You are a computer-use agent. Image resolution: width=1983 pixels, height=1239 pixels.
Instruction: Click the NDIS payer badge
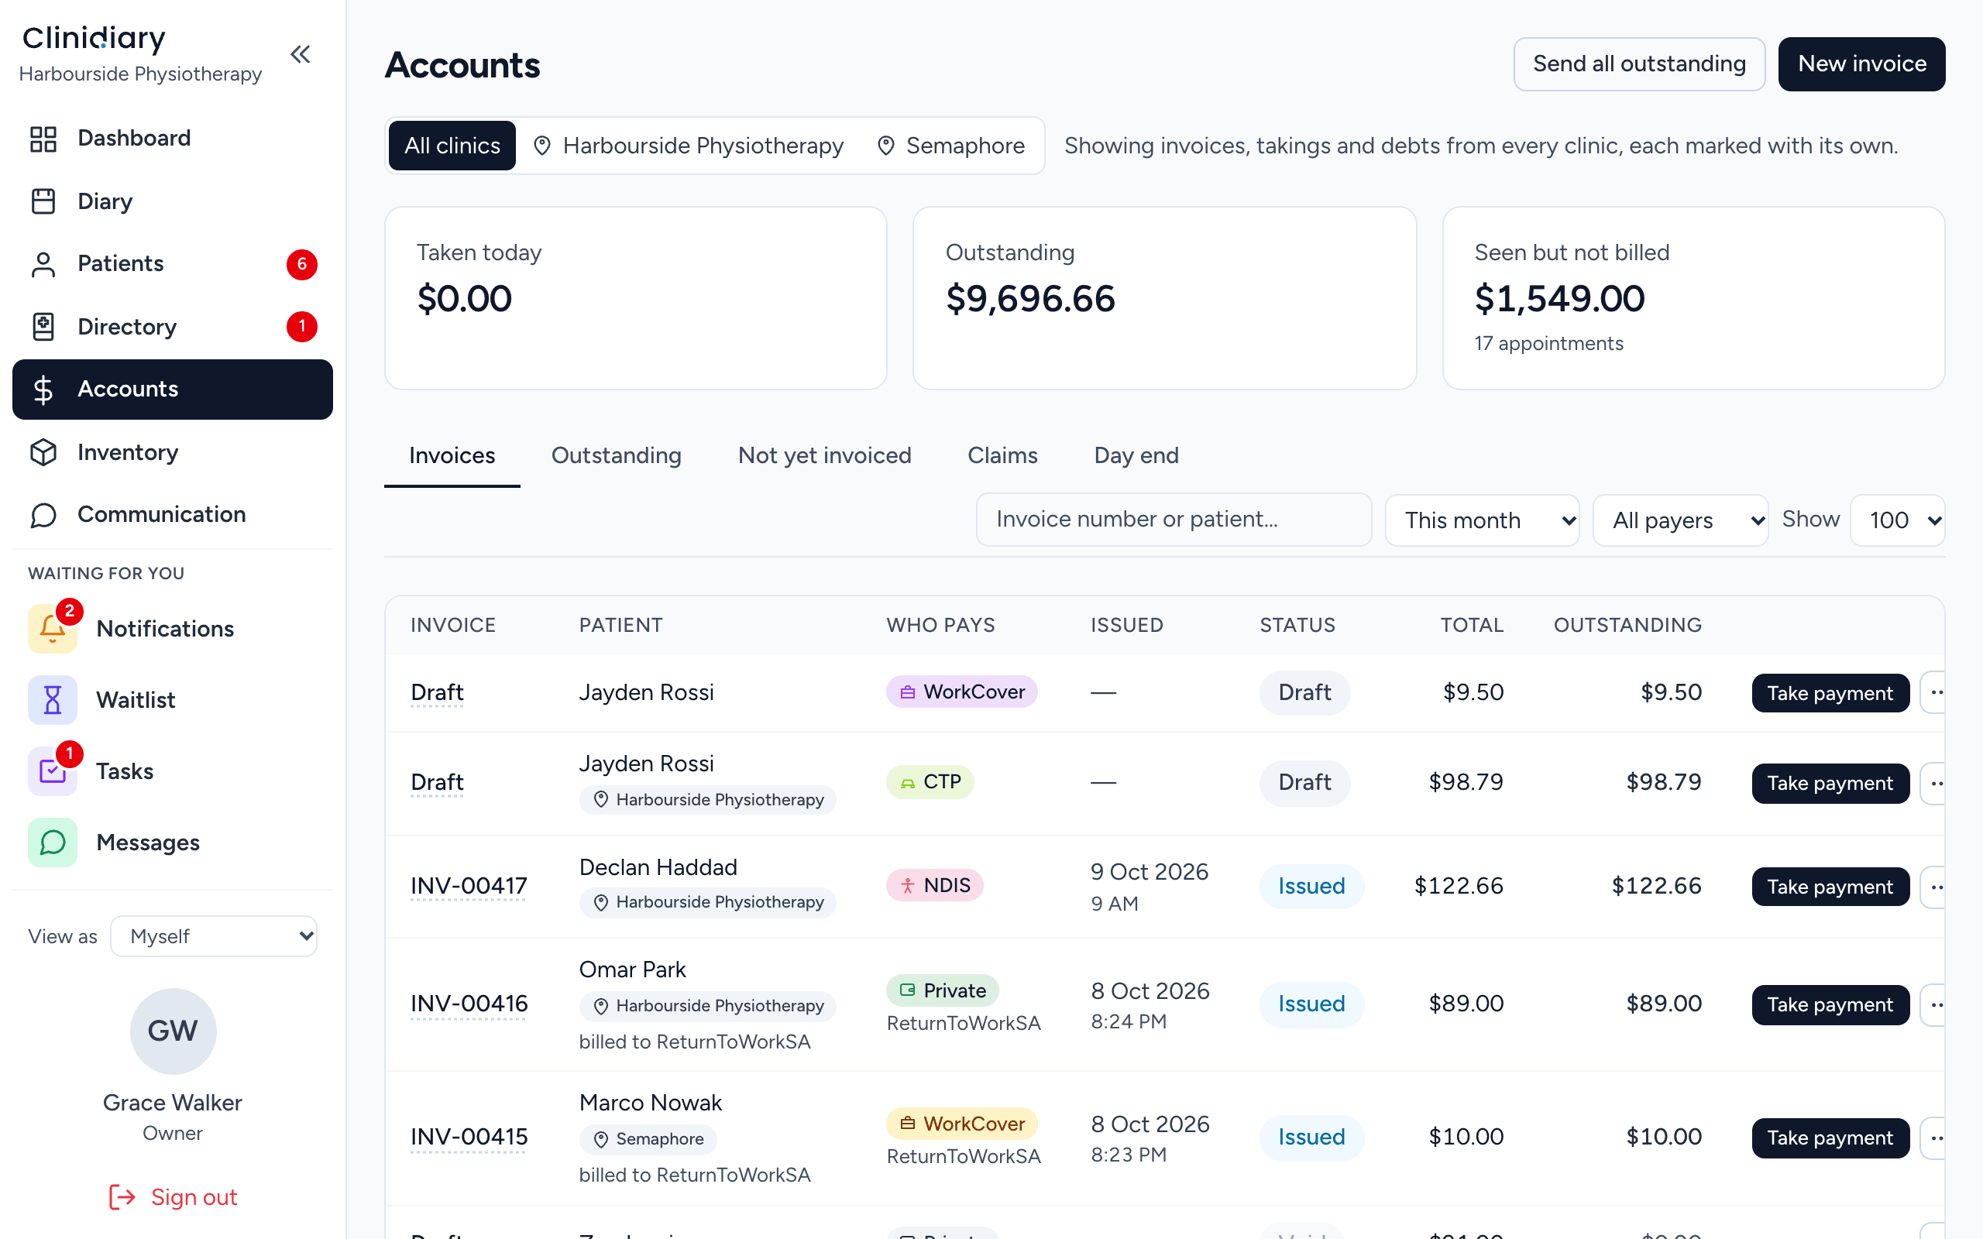click(x=934, y=885)
